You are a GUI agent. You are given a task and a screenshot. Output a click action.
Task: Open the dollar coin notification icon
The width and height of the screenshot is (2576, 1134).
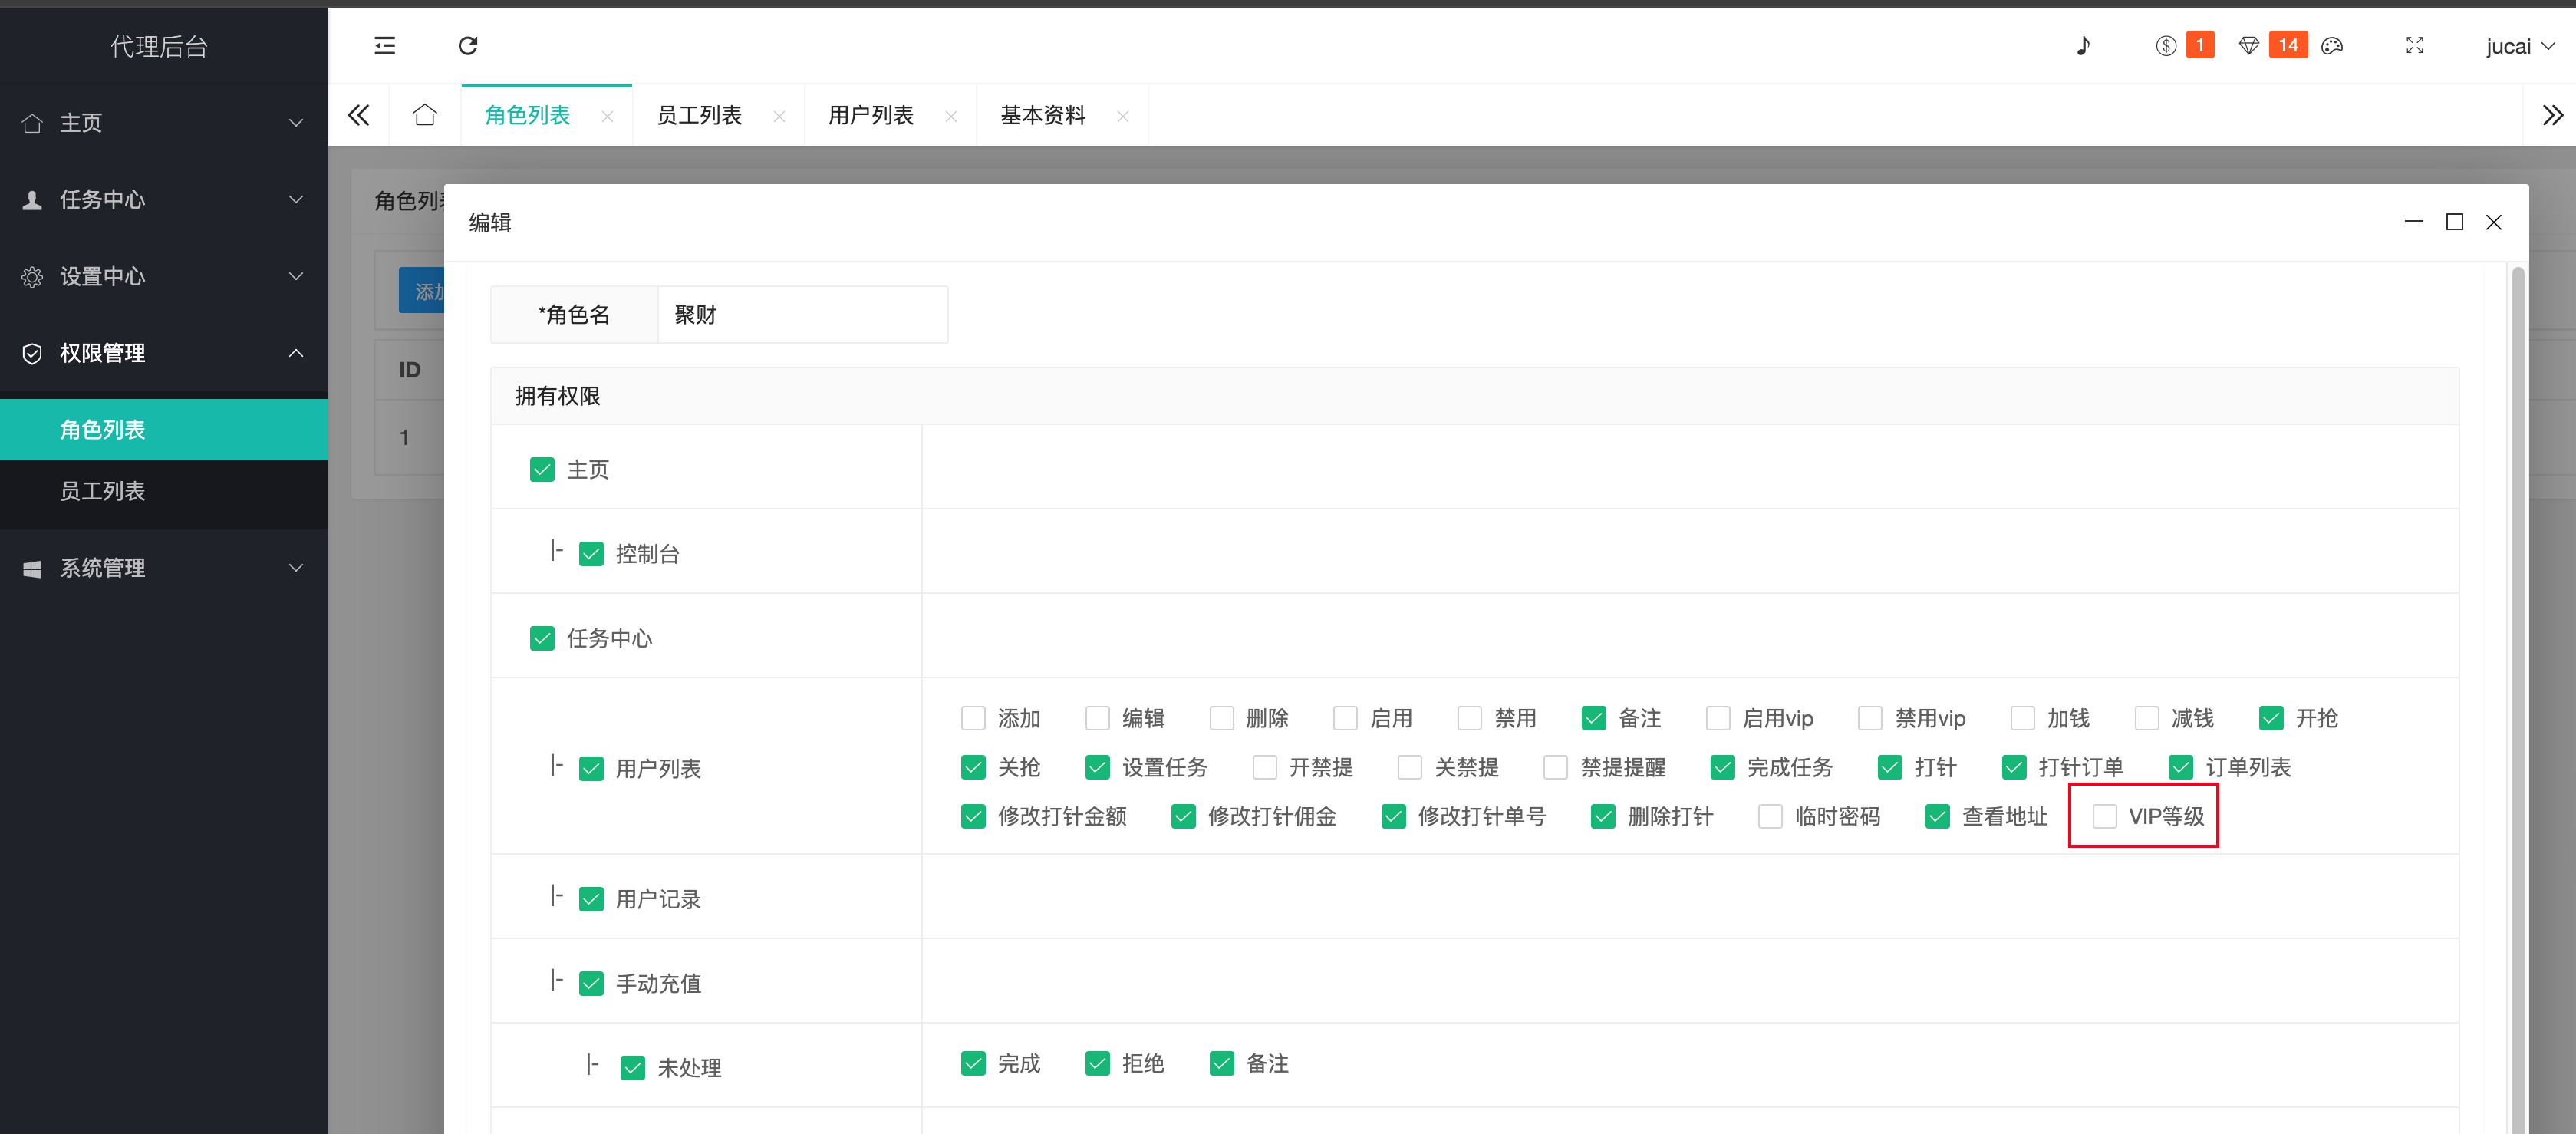tap(2165, 46)
